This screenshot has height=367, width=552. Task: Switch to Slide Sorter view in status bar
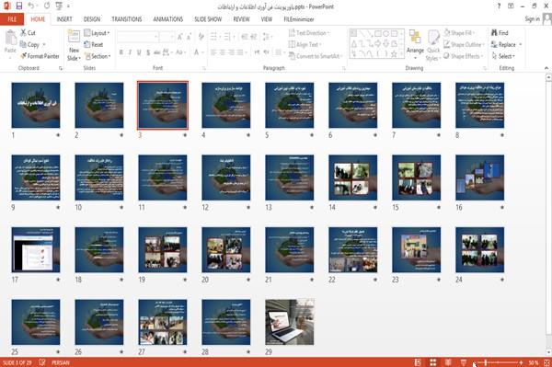pos(433,362)
